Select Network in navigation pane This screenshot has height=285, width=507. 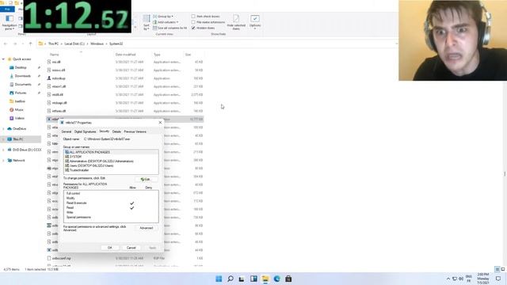click(x=18, y=160)
